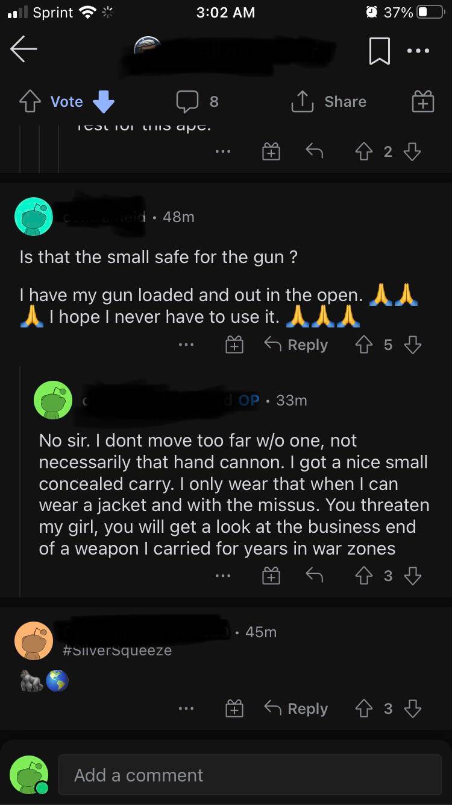Reply to the "small safe for the gun" comment
452x805 pixels.
pos(296,345)
